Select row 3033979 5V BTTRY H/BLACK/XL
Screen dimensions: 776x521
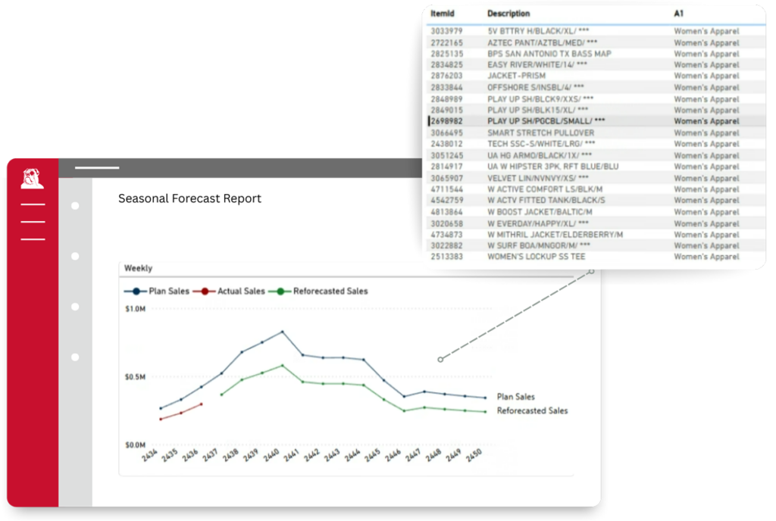(x=596, y=31)
